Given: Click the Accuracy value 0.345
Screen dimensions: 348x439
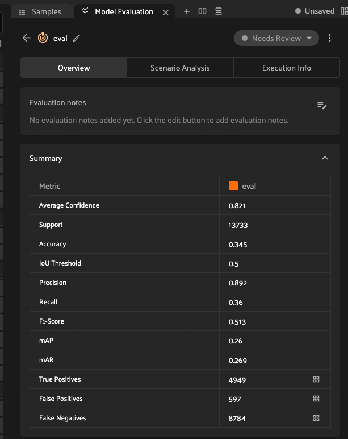Looking at the screenshot, I should click(238, 245).
